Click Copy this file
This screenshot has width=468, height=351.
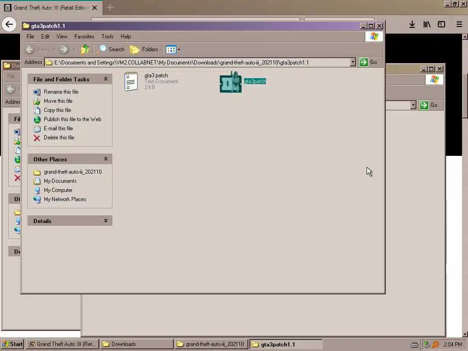pos(57,110)
